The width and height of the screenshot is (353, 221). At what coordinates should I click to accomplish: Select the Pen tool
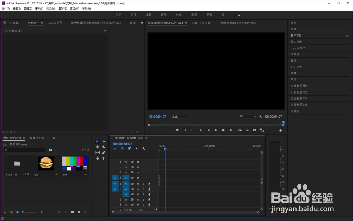(x=103, y=153)
